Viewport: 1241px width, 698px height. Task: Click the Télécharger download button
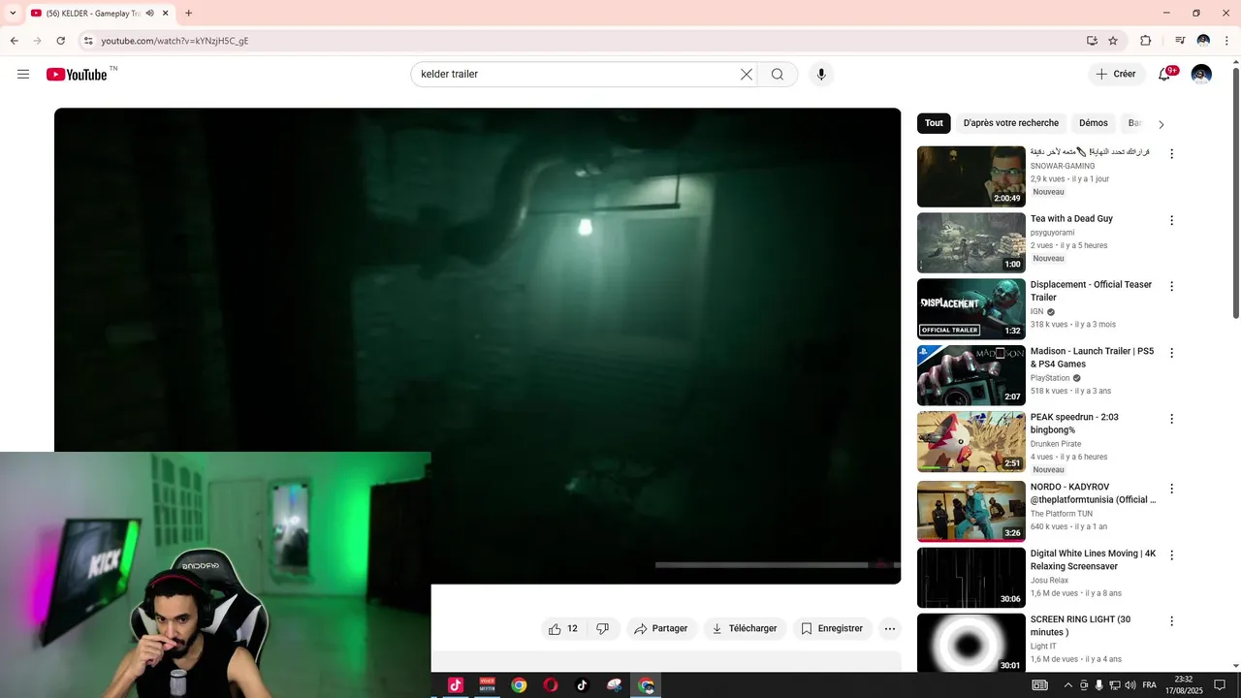745,629
